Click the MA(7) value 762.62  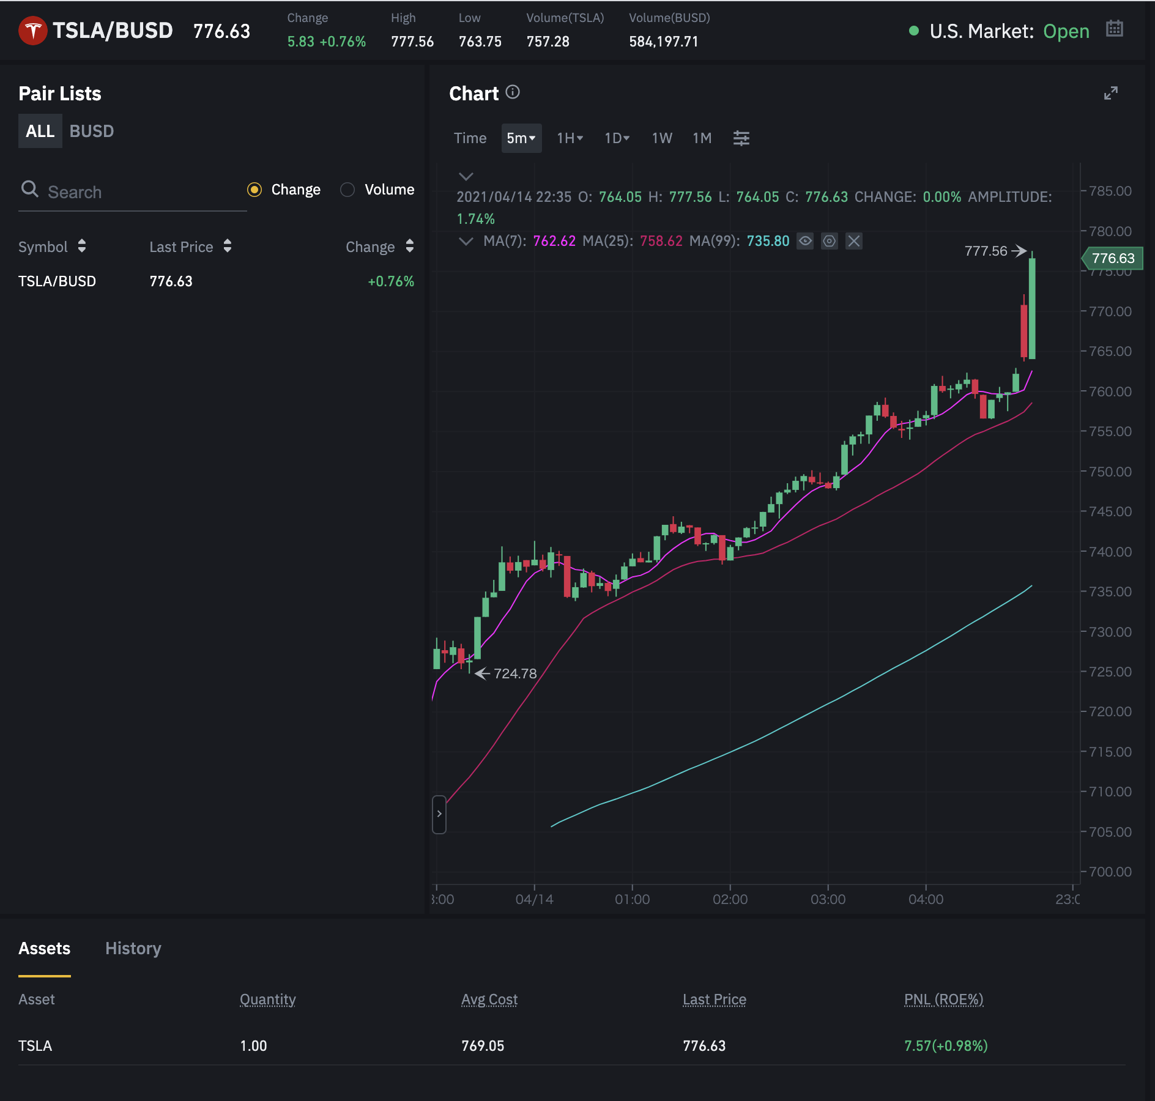[x=554, y=241]
